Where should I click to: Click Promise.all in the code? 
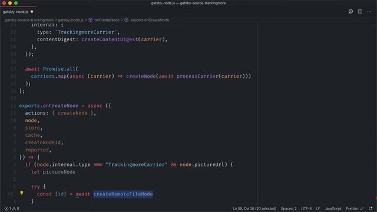[59, 69]
